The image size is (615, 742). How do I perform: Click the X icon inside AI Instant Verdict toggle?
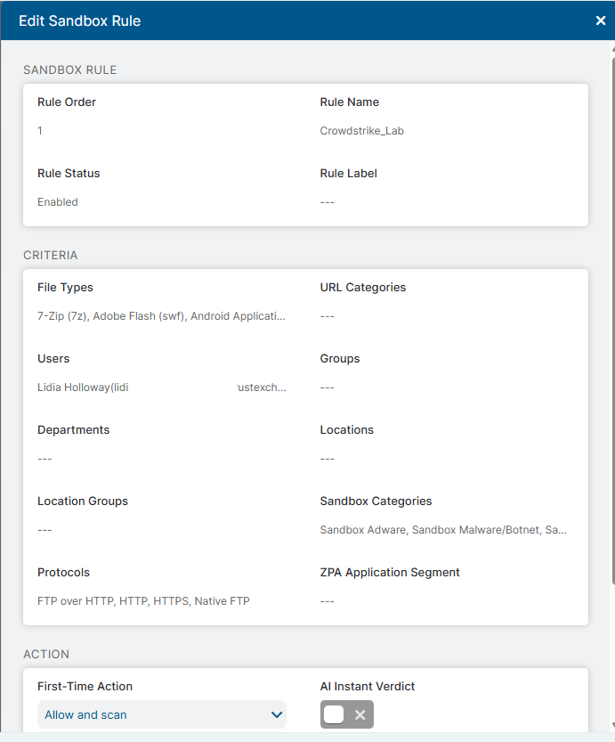(360, 714)
